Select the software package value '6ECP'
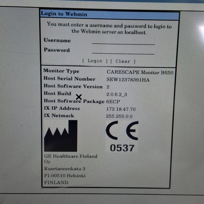204x204 pixels. point(113,101)
